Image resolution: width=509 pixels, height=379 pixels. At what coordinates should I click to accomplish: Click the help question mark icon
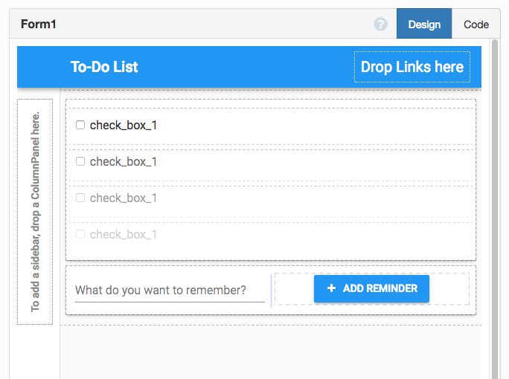pos(381,24)
